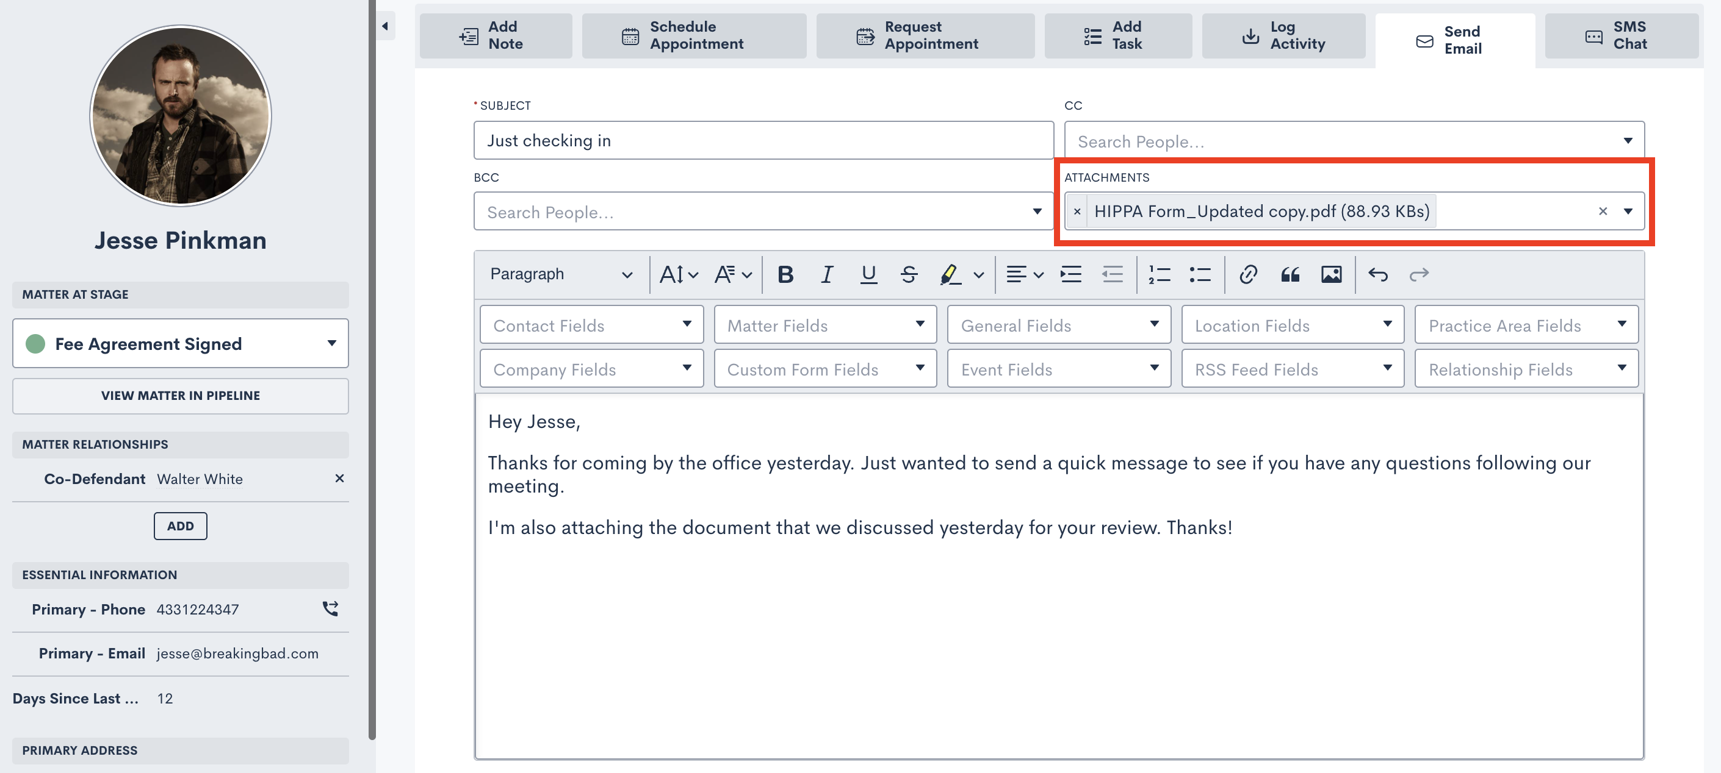Image resolution: width=1721 pixels, height=773 pixels.
Task: Click the numbered list icon
Action: tap(1159, 274)
